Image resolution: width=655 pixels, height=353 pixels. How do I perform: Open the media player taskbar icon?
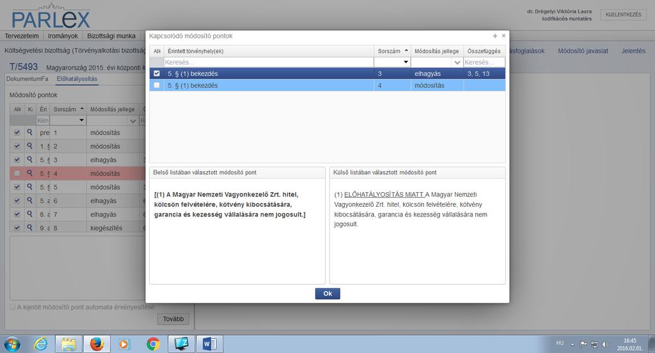tap(123, 344)
